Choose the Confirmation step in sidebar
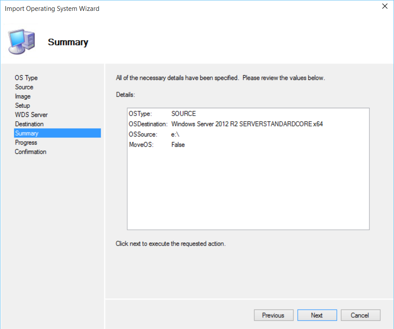The image size is (394, 329). click(x=30, y=152)
